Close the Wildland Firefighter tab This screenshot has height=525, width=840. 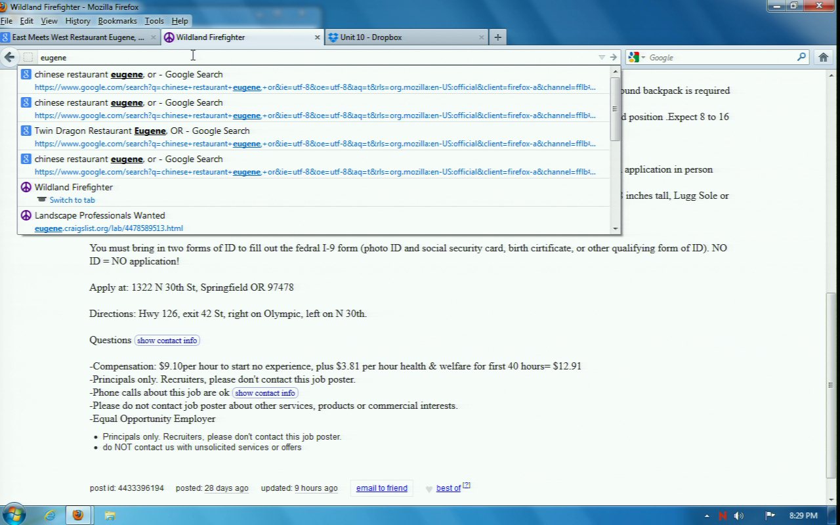(318, 37)
